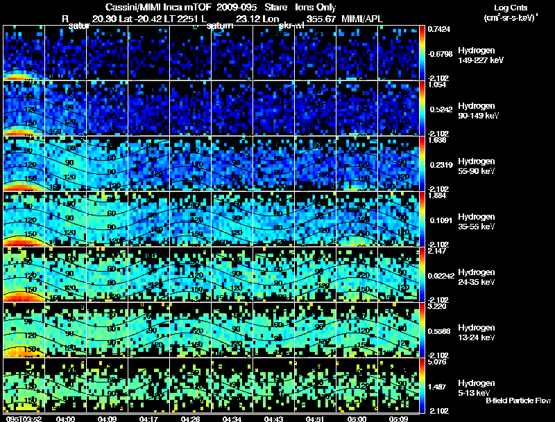Image resolution: width=555 pixels, height=422 pixels.
Task: Select the 04:17 time label
Action: point(148,419)
